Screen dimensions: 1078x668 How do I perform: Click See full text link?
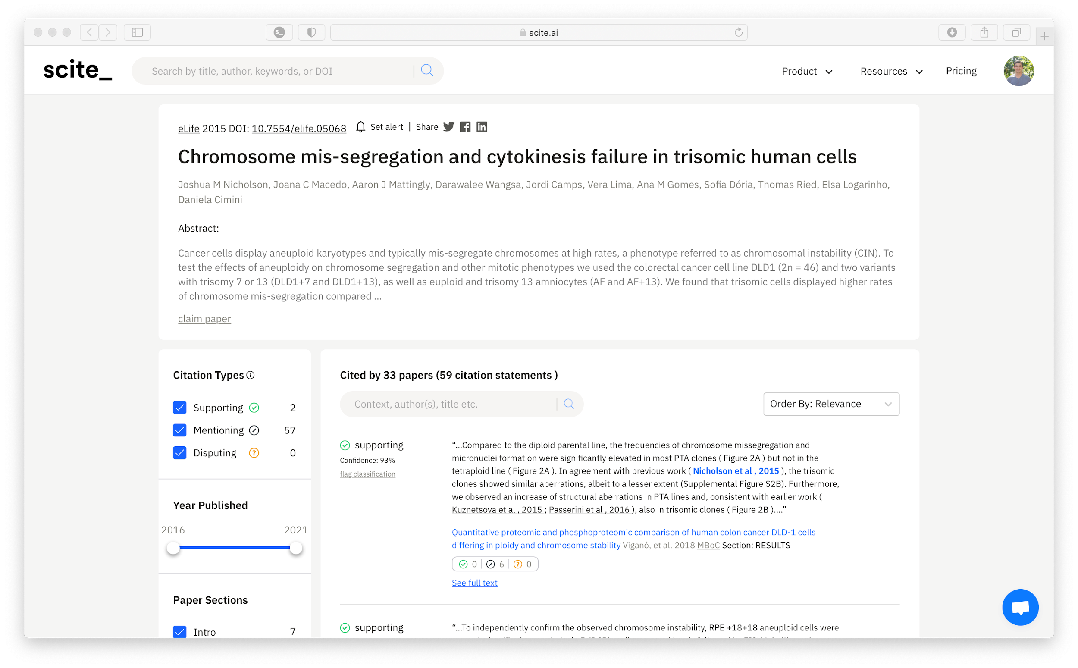[x=474, y=583]
